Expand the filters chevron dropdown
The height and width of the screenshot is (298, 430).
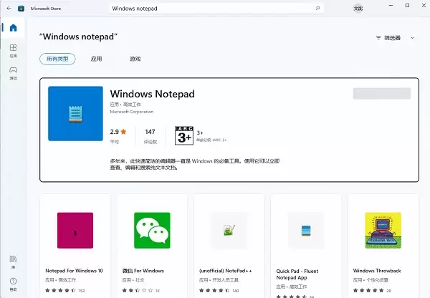coord(412,38)
